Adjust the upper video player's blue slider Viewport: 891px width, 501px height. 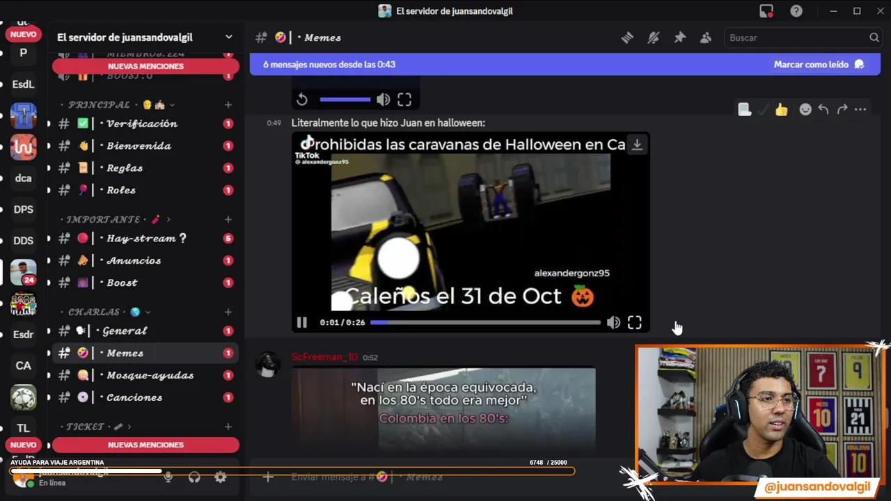coord(345,100)
